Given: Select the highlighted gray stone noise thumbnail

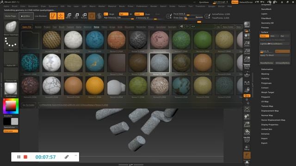Looking at the screenshot, I should click(160, 63).
